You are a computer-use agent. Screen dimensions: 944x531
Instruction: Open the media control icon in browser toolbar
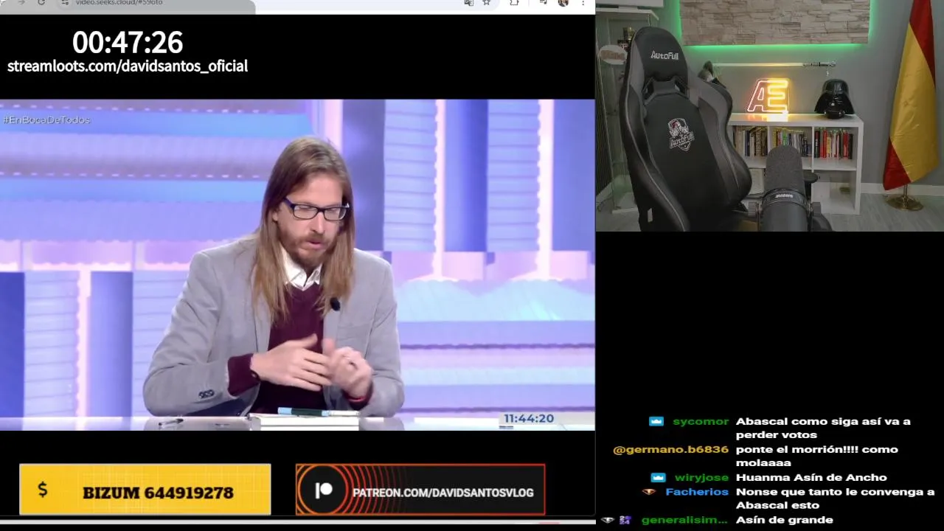coord(543,3)
